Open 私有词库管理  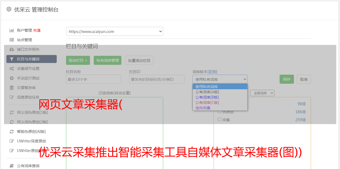(x=108, y=60)
